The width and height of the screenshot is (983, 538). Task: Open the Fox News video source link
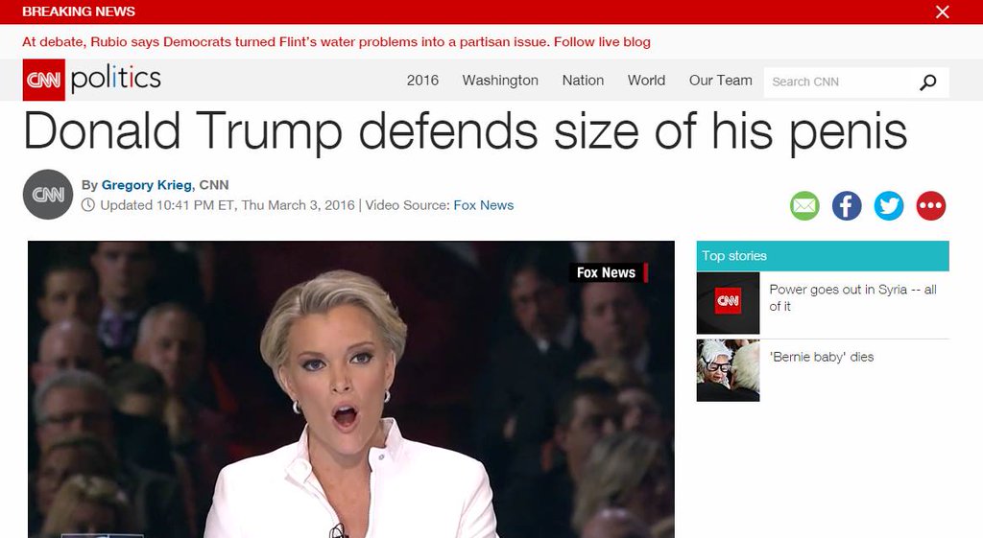(x=484, y=205)
